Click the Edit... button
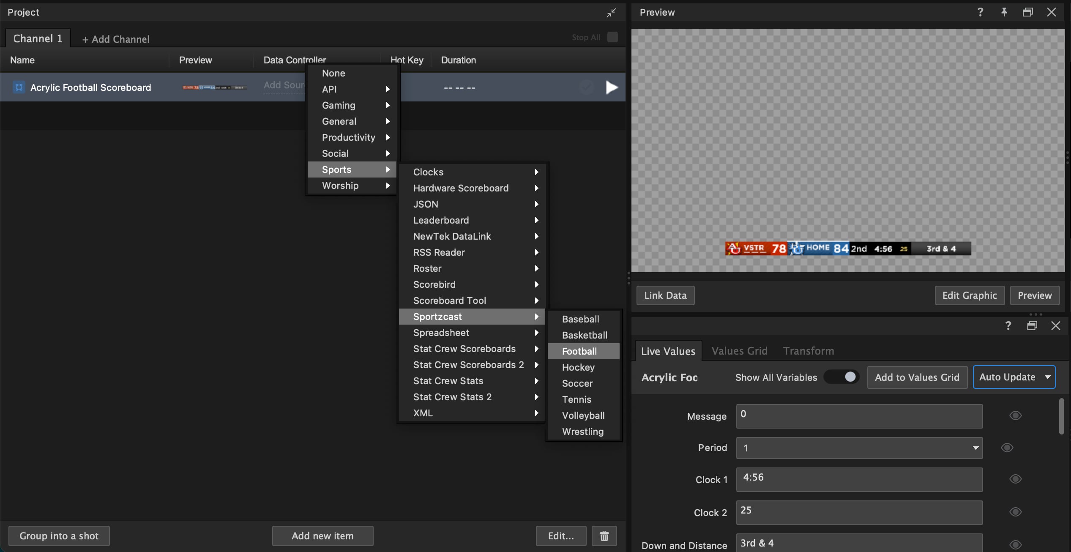This screenshot has height=552, width=1071. tap(561, 536)
